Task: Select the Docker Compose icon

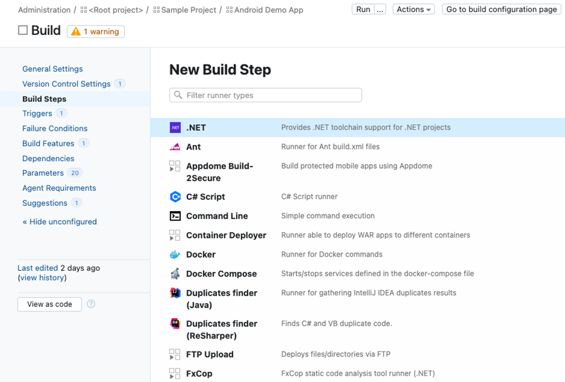Action: click(x=175, y=274)
